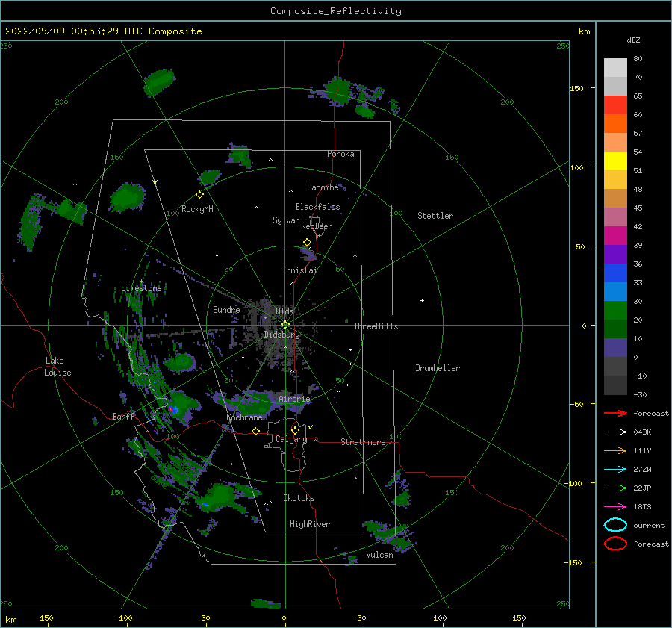Image resolution: width=672 pixels, height=628 pixels.
Task: Click the white 04DK arrow icon
Action: point(615,432)
